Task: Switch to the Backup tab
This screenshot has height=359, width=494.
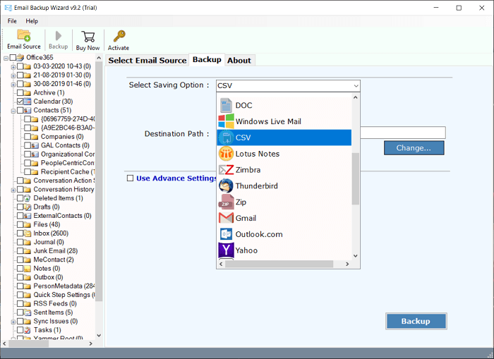Action: (x=207, y=59)
